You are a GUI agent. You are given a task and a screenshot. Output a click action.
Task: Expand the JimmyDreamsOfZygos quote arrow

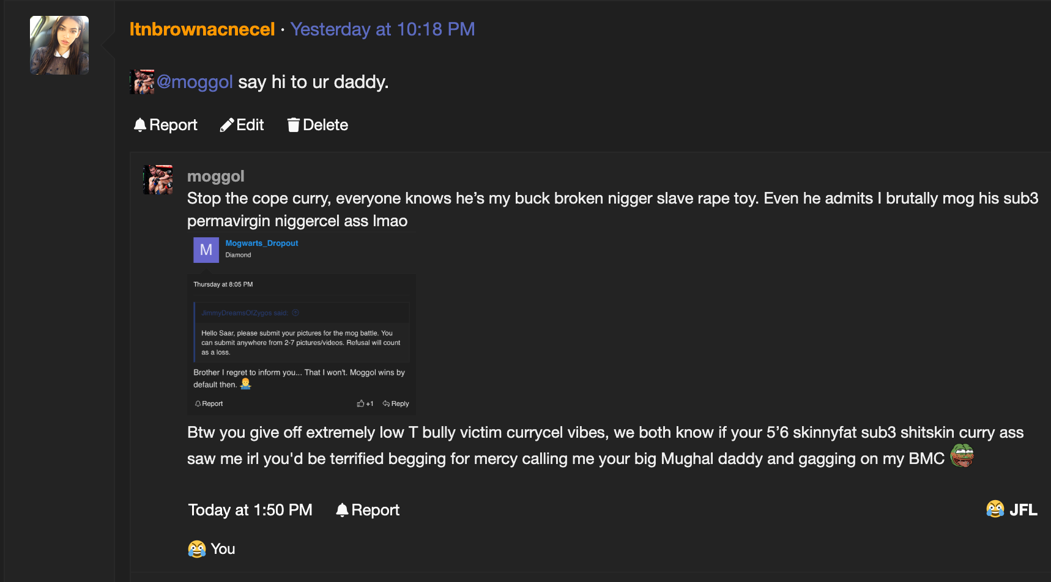[295, 313]
